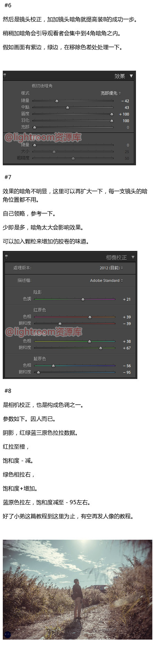
Task: Click the 藍原色 飽和度 value -95
Action: [127, 372]
